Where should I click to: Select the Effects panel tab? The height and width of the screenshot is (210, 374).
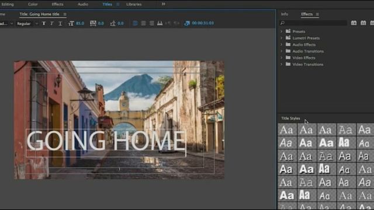tap(307, 14)
